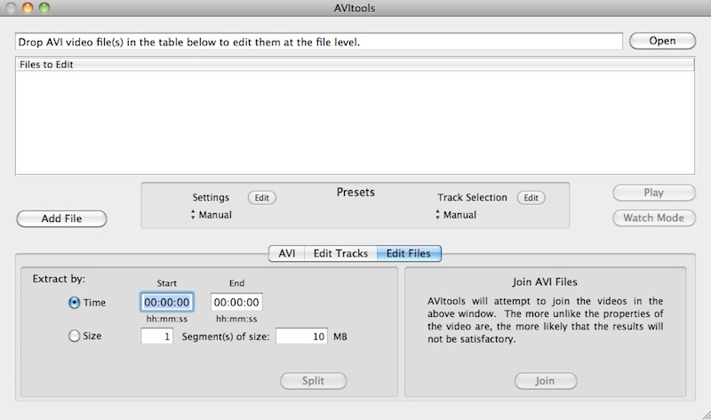The width and height of the screenshot is (711, 420).
Task: Choose the Size extract option
Action: pos(75,337)
